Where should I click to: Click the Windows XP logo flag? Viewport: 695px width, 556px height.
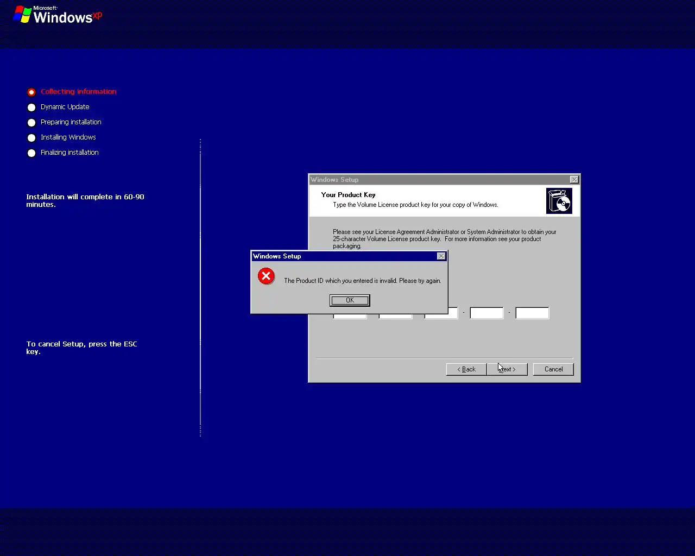(x=22, y=15)
